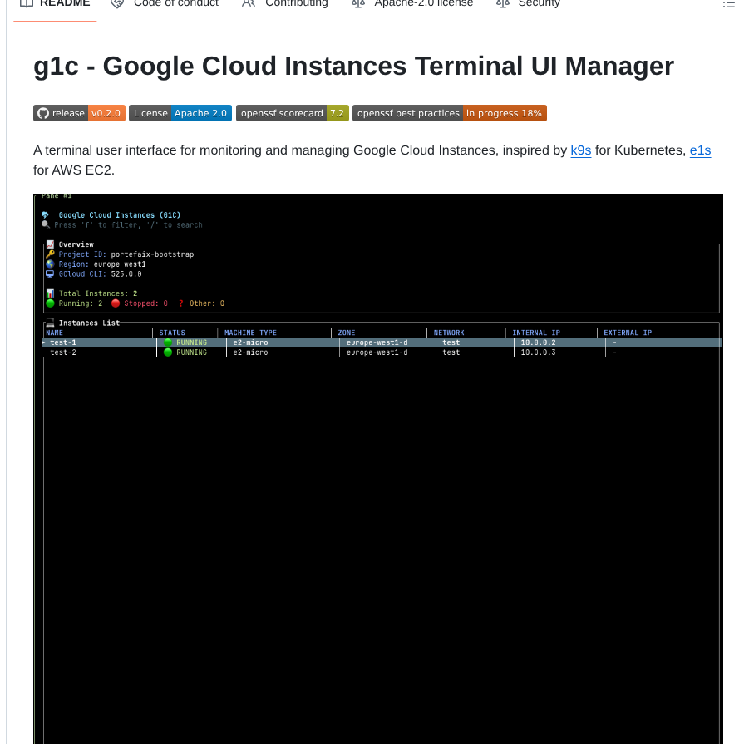744x744 pixels.
Task: Click the icon next to Code of conduct
Action: 116,3
